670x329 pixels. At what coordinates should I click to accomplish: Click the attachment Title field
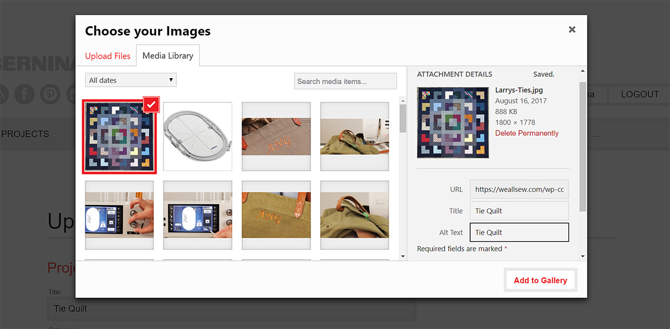point(519,211)
